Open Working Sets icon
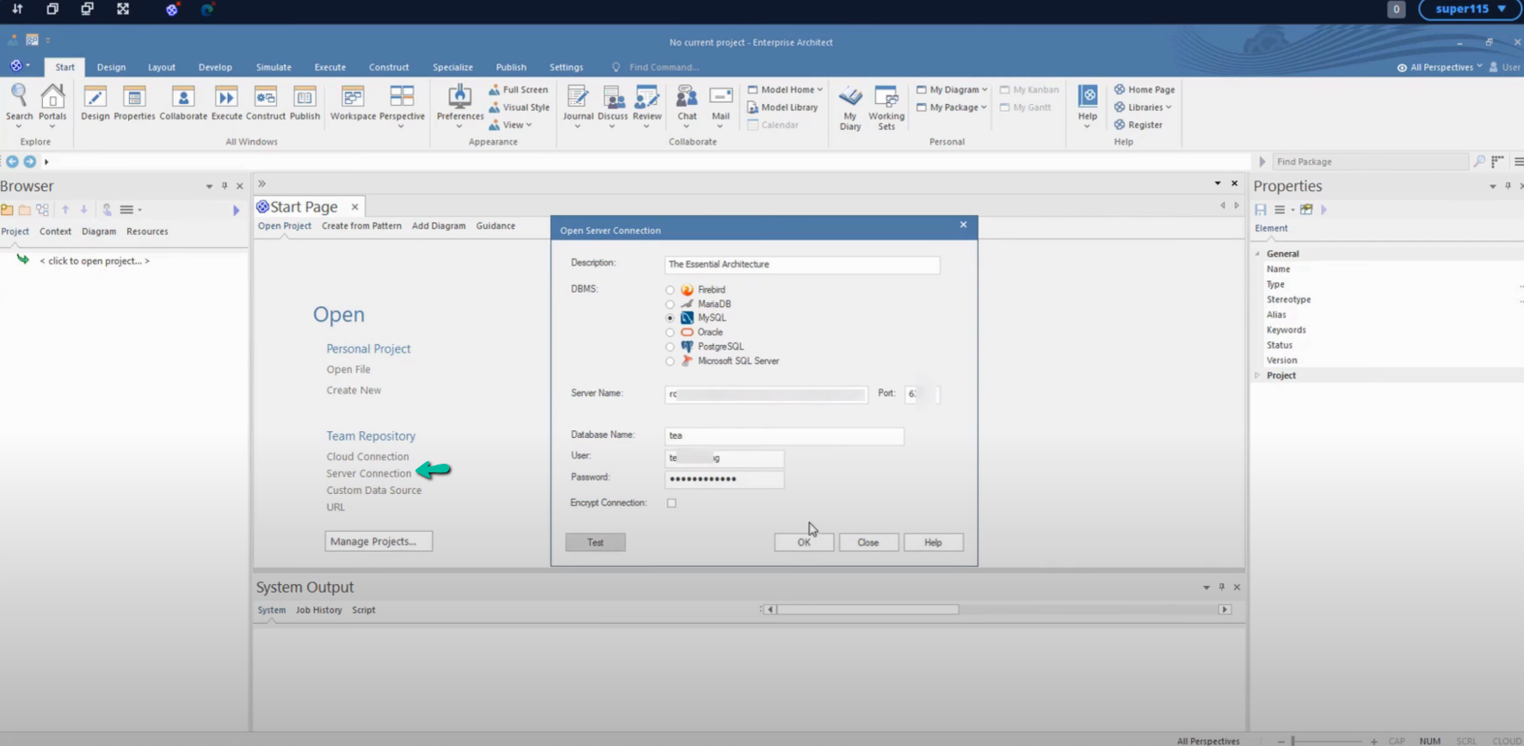 pyautogui.click(x=886, y=108)
